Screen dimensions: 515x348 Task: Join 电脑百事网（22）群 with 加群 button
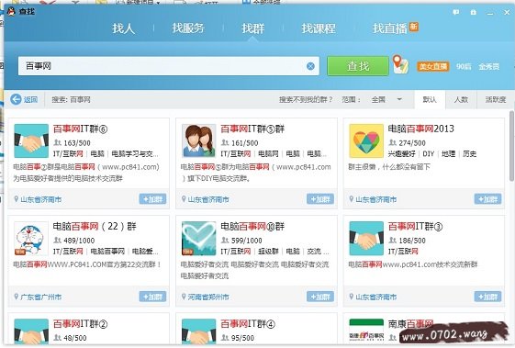(152, 297)
